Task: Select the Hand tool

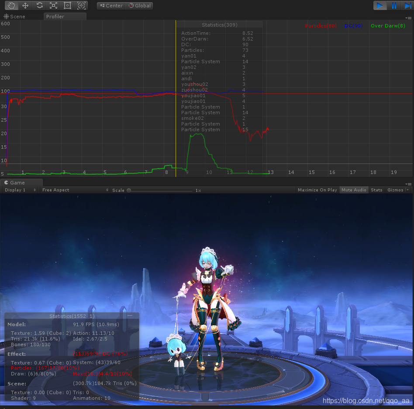Action: tap(11, 6)
